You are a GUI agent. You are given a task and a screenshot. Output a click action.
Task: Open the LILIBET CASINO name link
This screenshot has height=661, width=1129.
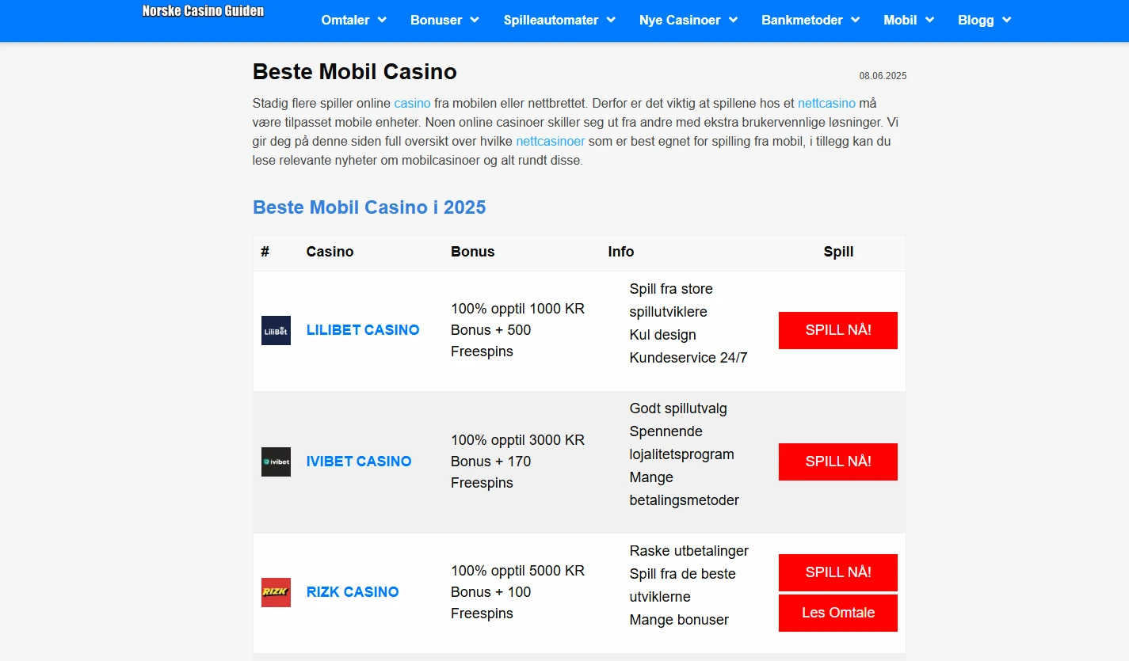[363, 329]
